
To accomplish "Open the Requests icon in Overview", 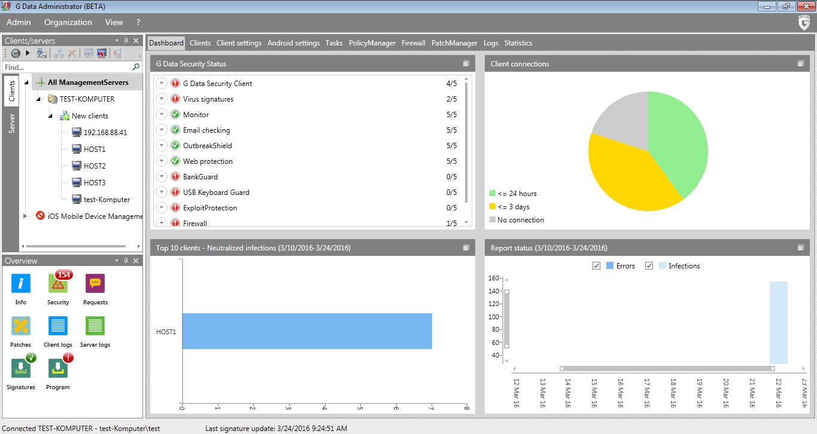I will click(95, 283).
